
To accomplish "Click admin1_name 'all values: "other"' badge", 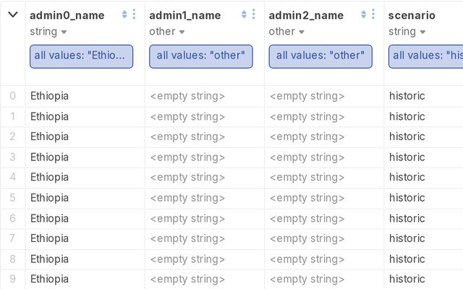I will coord(201,56).
